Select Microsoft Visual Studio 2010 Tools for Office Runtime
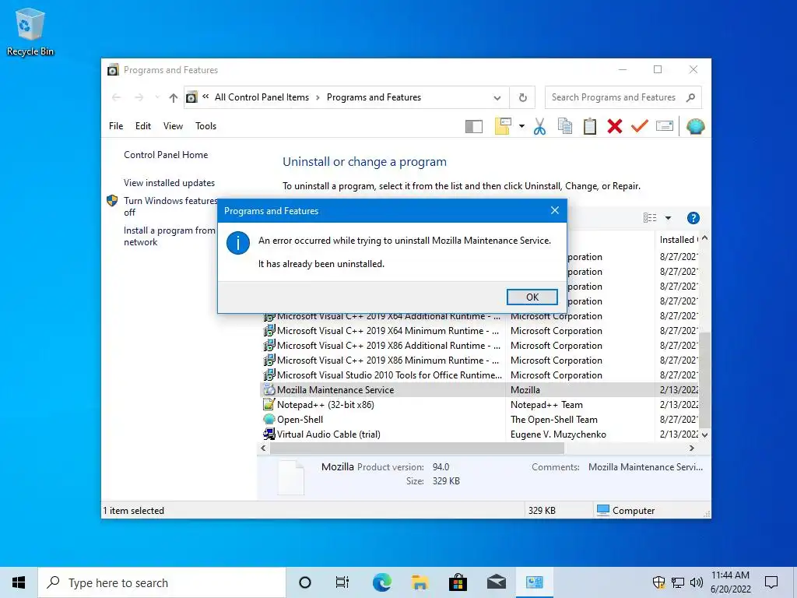This screenshot has height=598, width=797. click(389, 375)
